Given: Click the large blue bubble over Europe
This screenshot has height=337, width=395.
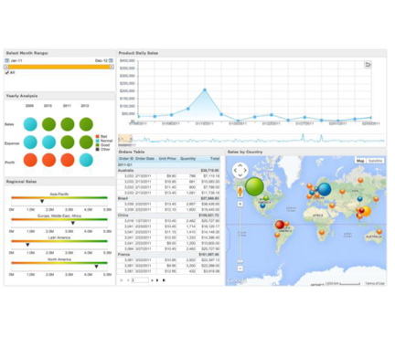Looking at the screenshot, I should pyautogui.click(x=325, y=189).
